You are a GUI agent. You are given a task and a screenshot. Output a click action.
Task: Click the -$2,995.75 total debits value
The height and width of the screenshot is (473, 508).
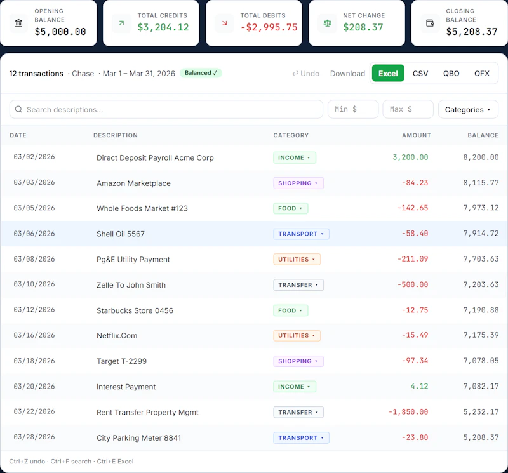point(269,27)
